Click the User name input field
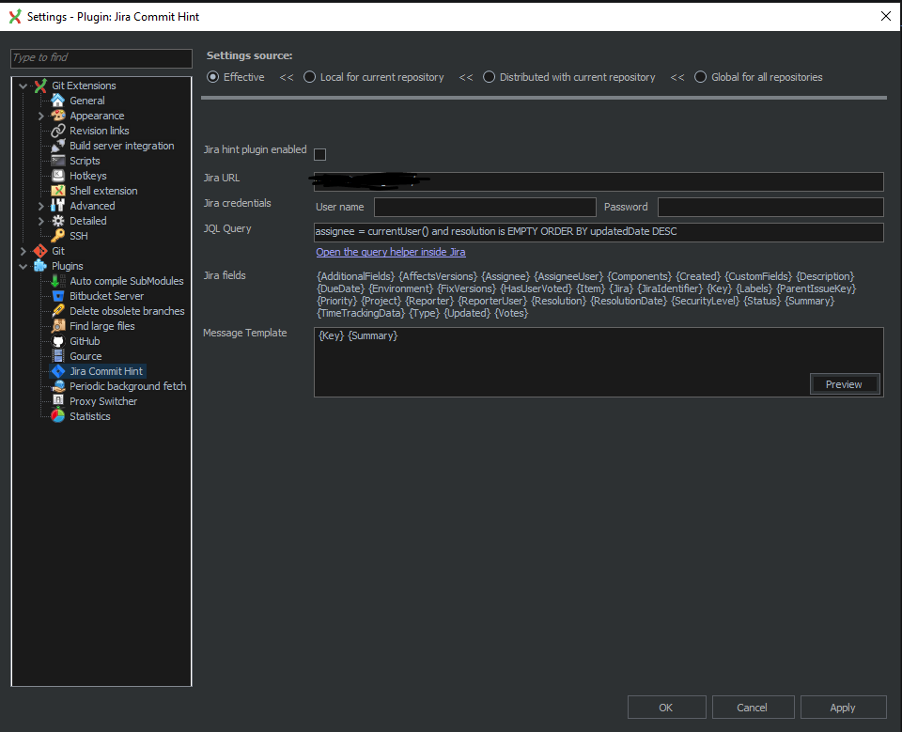The width and height of the screenshot is (902, 732). tap(485, 207)
